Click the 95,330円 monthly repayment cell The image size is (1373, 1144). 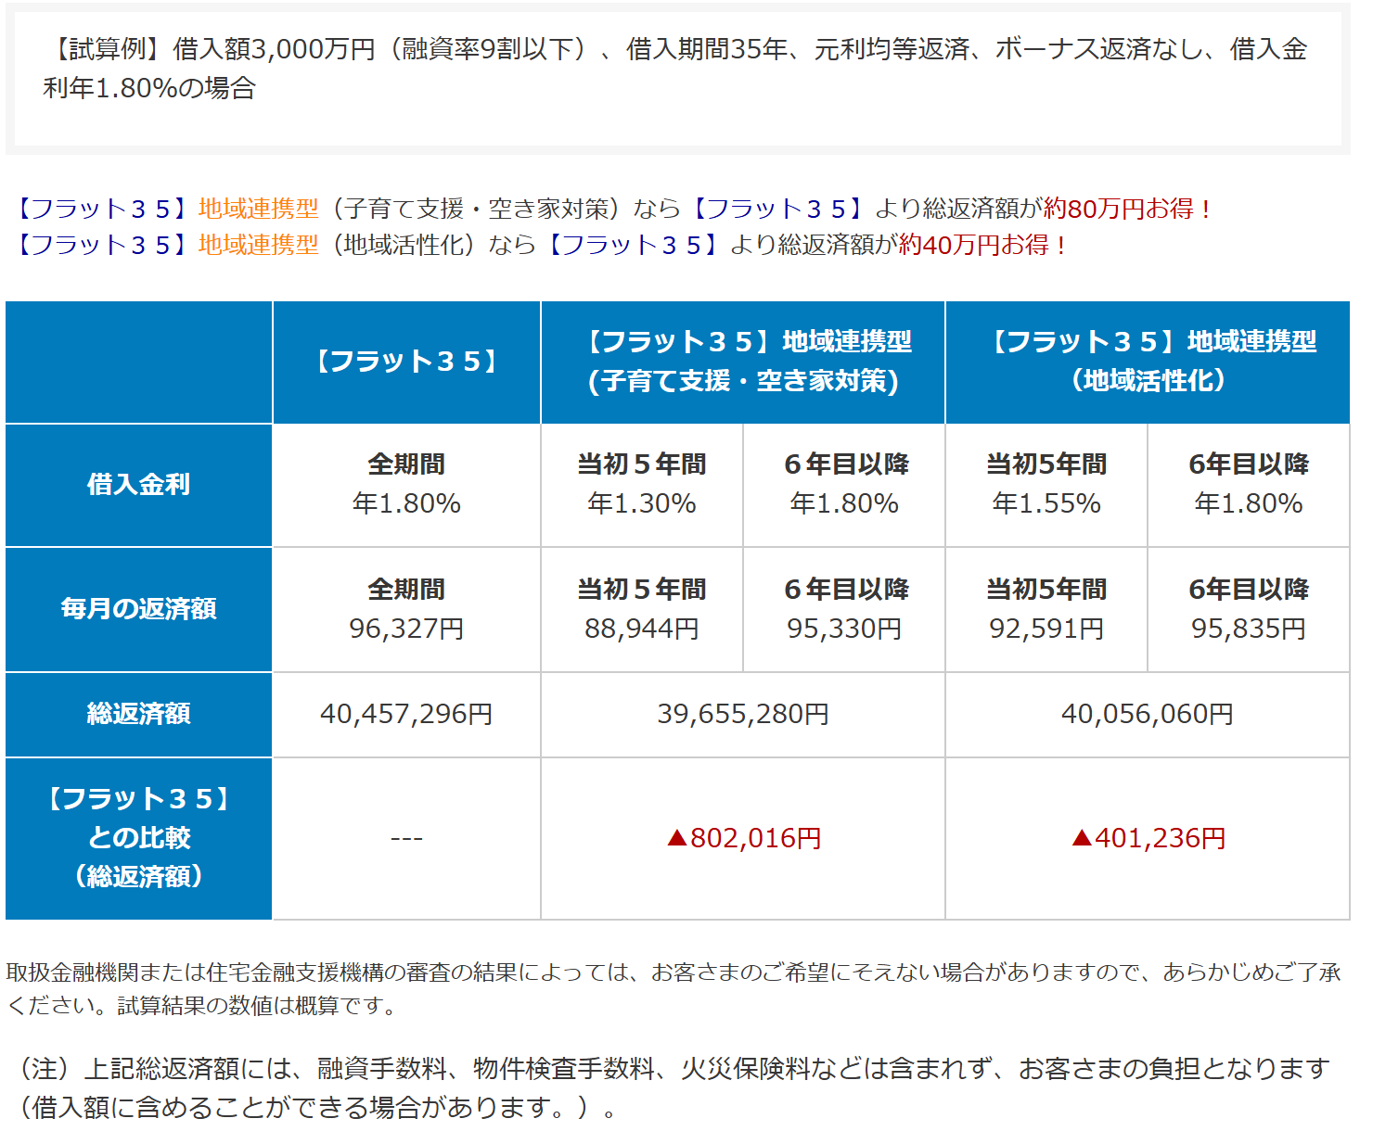(x=844, y=609)
